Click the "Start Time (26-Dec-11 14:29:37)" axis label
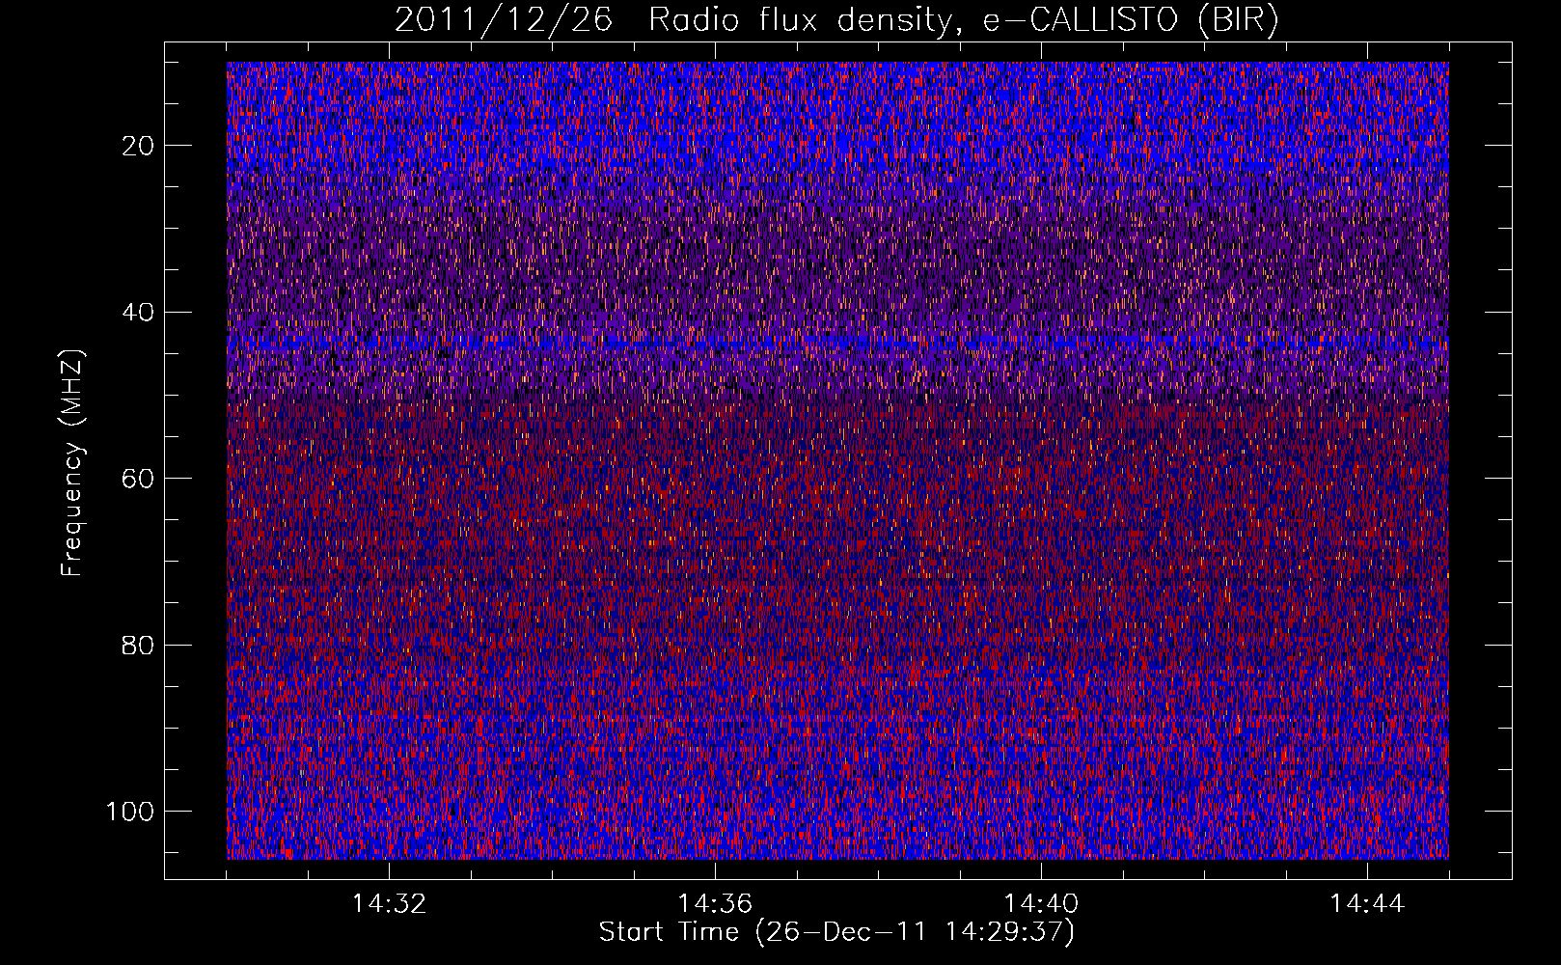The width and height of the screenshot is (1561, 965). coord(836,932)
